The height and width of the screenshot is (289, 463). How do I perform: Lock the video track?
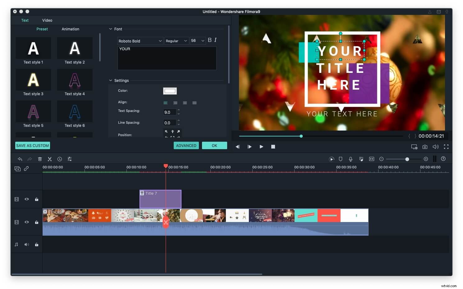pos(37,222)
